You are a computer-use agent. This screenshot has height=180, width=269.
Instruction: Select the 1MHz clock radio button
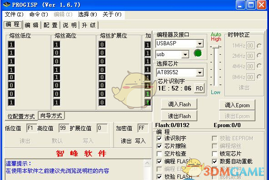tap(259, 46)
